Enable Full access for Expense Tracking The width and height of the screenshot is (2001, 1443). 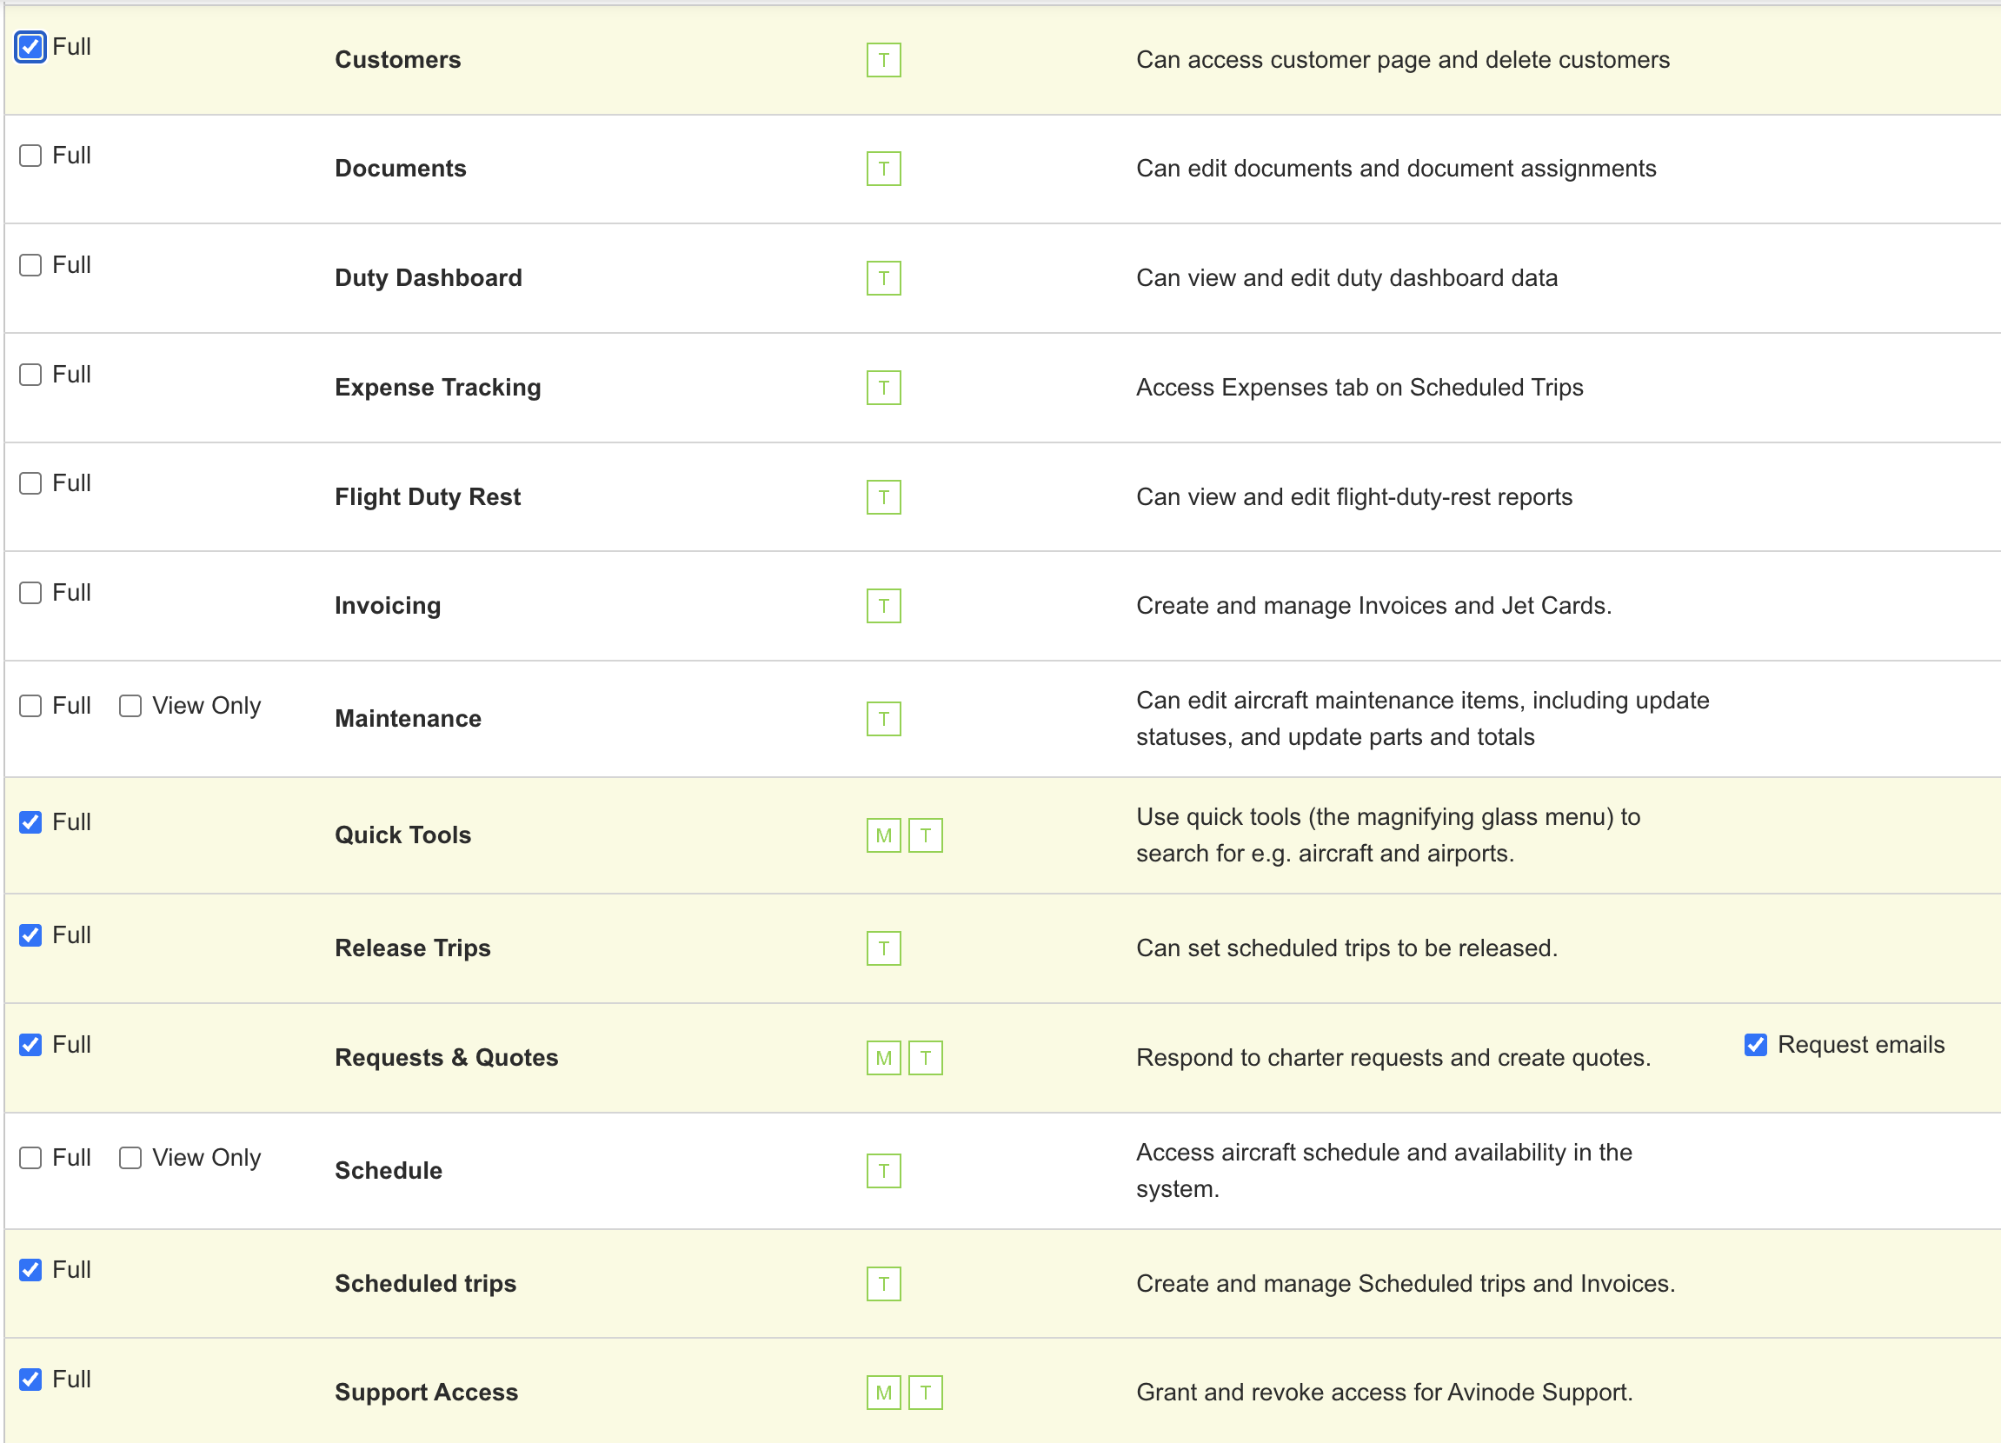[31, 374]
